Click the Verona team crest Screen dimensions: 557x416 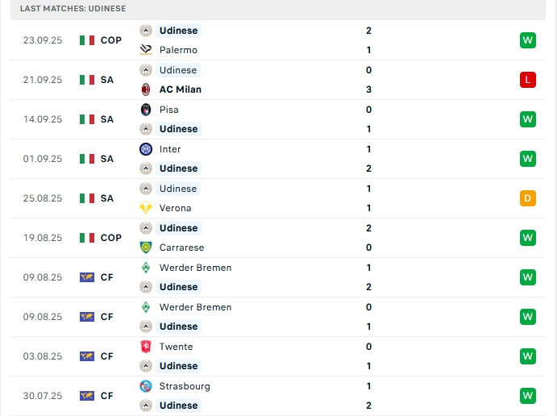coord(146,208)
